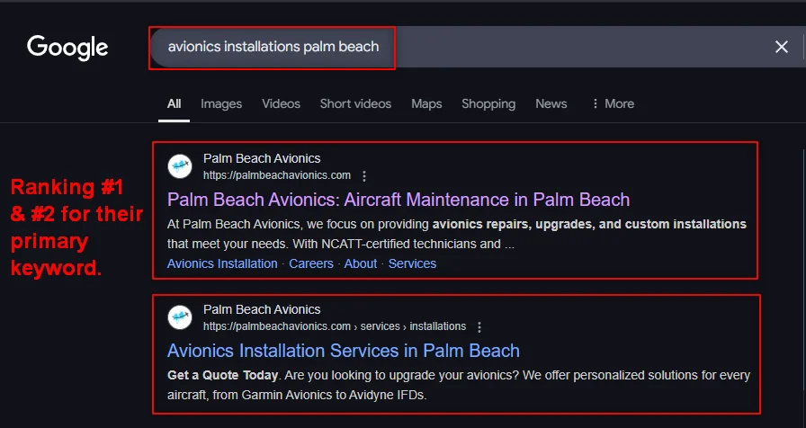
Task: Open the Videos tab
Action: [281, 103]
